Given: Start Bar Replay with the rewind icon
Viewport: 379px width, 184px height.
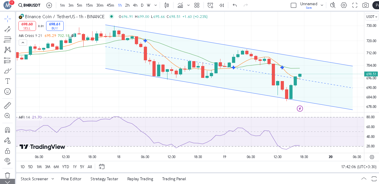Looking at the screenshot, I should (x=222, y=5).
